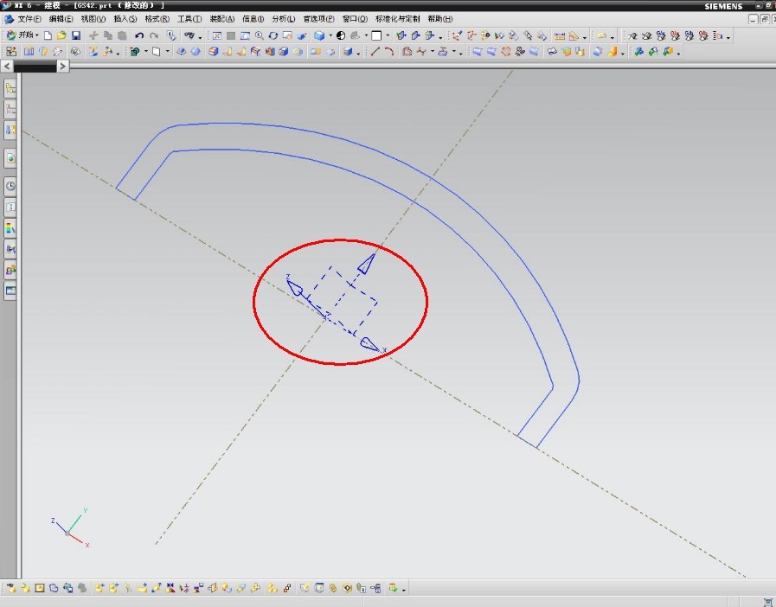This screenshot has height=607, width=776.
Task: Open the shaded cube rendering style dropdown
Action: click(x=330, y=35)
